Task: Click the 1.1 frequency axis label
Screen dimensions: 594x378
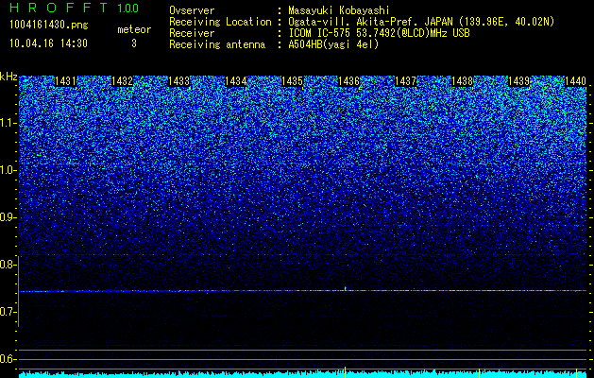Action: [x=9, y=123]
